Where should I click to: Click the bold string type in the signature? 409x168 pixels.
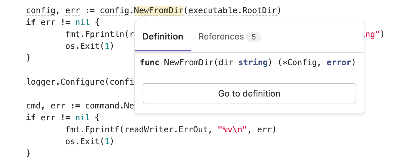[x=253, y=62]
